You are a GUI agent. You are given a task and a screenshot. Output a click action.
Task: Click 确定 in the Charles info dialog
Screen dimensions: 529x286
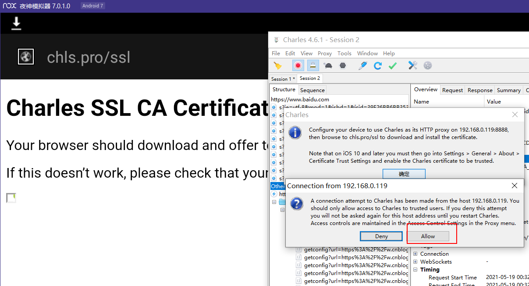pyautogui.click(x=404, y=174)
